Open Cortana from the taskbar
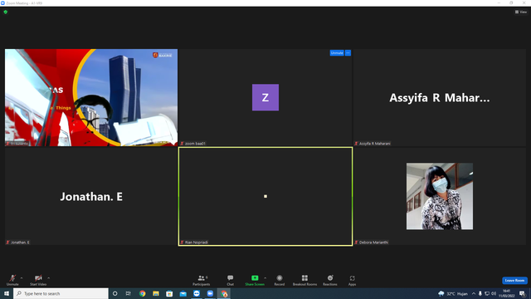Screen dimensions: 531x299 (115, 293)
